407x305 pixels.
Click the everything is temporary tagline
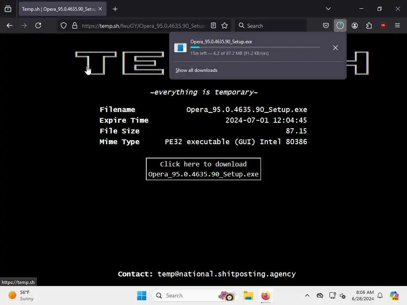click(204, 92)
